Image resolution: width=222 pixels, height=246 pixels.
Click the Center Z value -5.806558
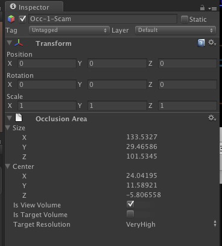144,195
